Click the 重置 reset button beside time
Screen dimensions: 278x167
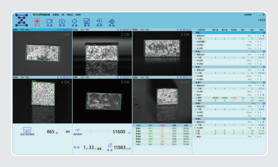pos(99,149)
